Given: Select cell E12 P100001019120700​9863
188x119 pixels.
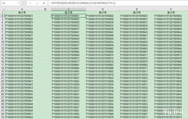Looking at the screenshot, I should 137,49.
